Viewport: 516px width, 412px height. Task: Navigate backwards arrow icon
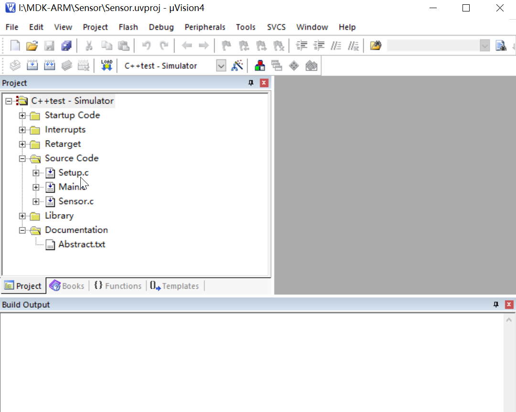(187, 45)
